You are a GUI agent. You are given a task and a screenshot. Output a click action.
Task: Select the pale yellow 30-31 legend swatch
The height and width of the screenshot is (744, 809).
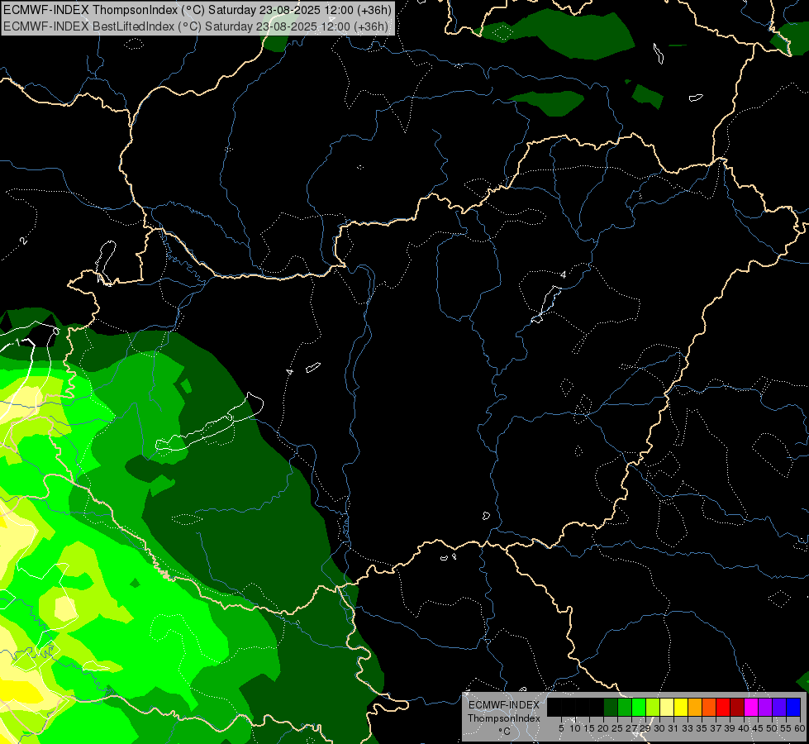(667, 707)
